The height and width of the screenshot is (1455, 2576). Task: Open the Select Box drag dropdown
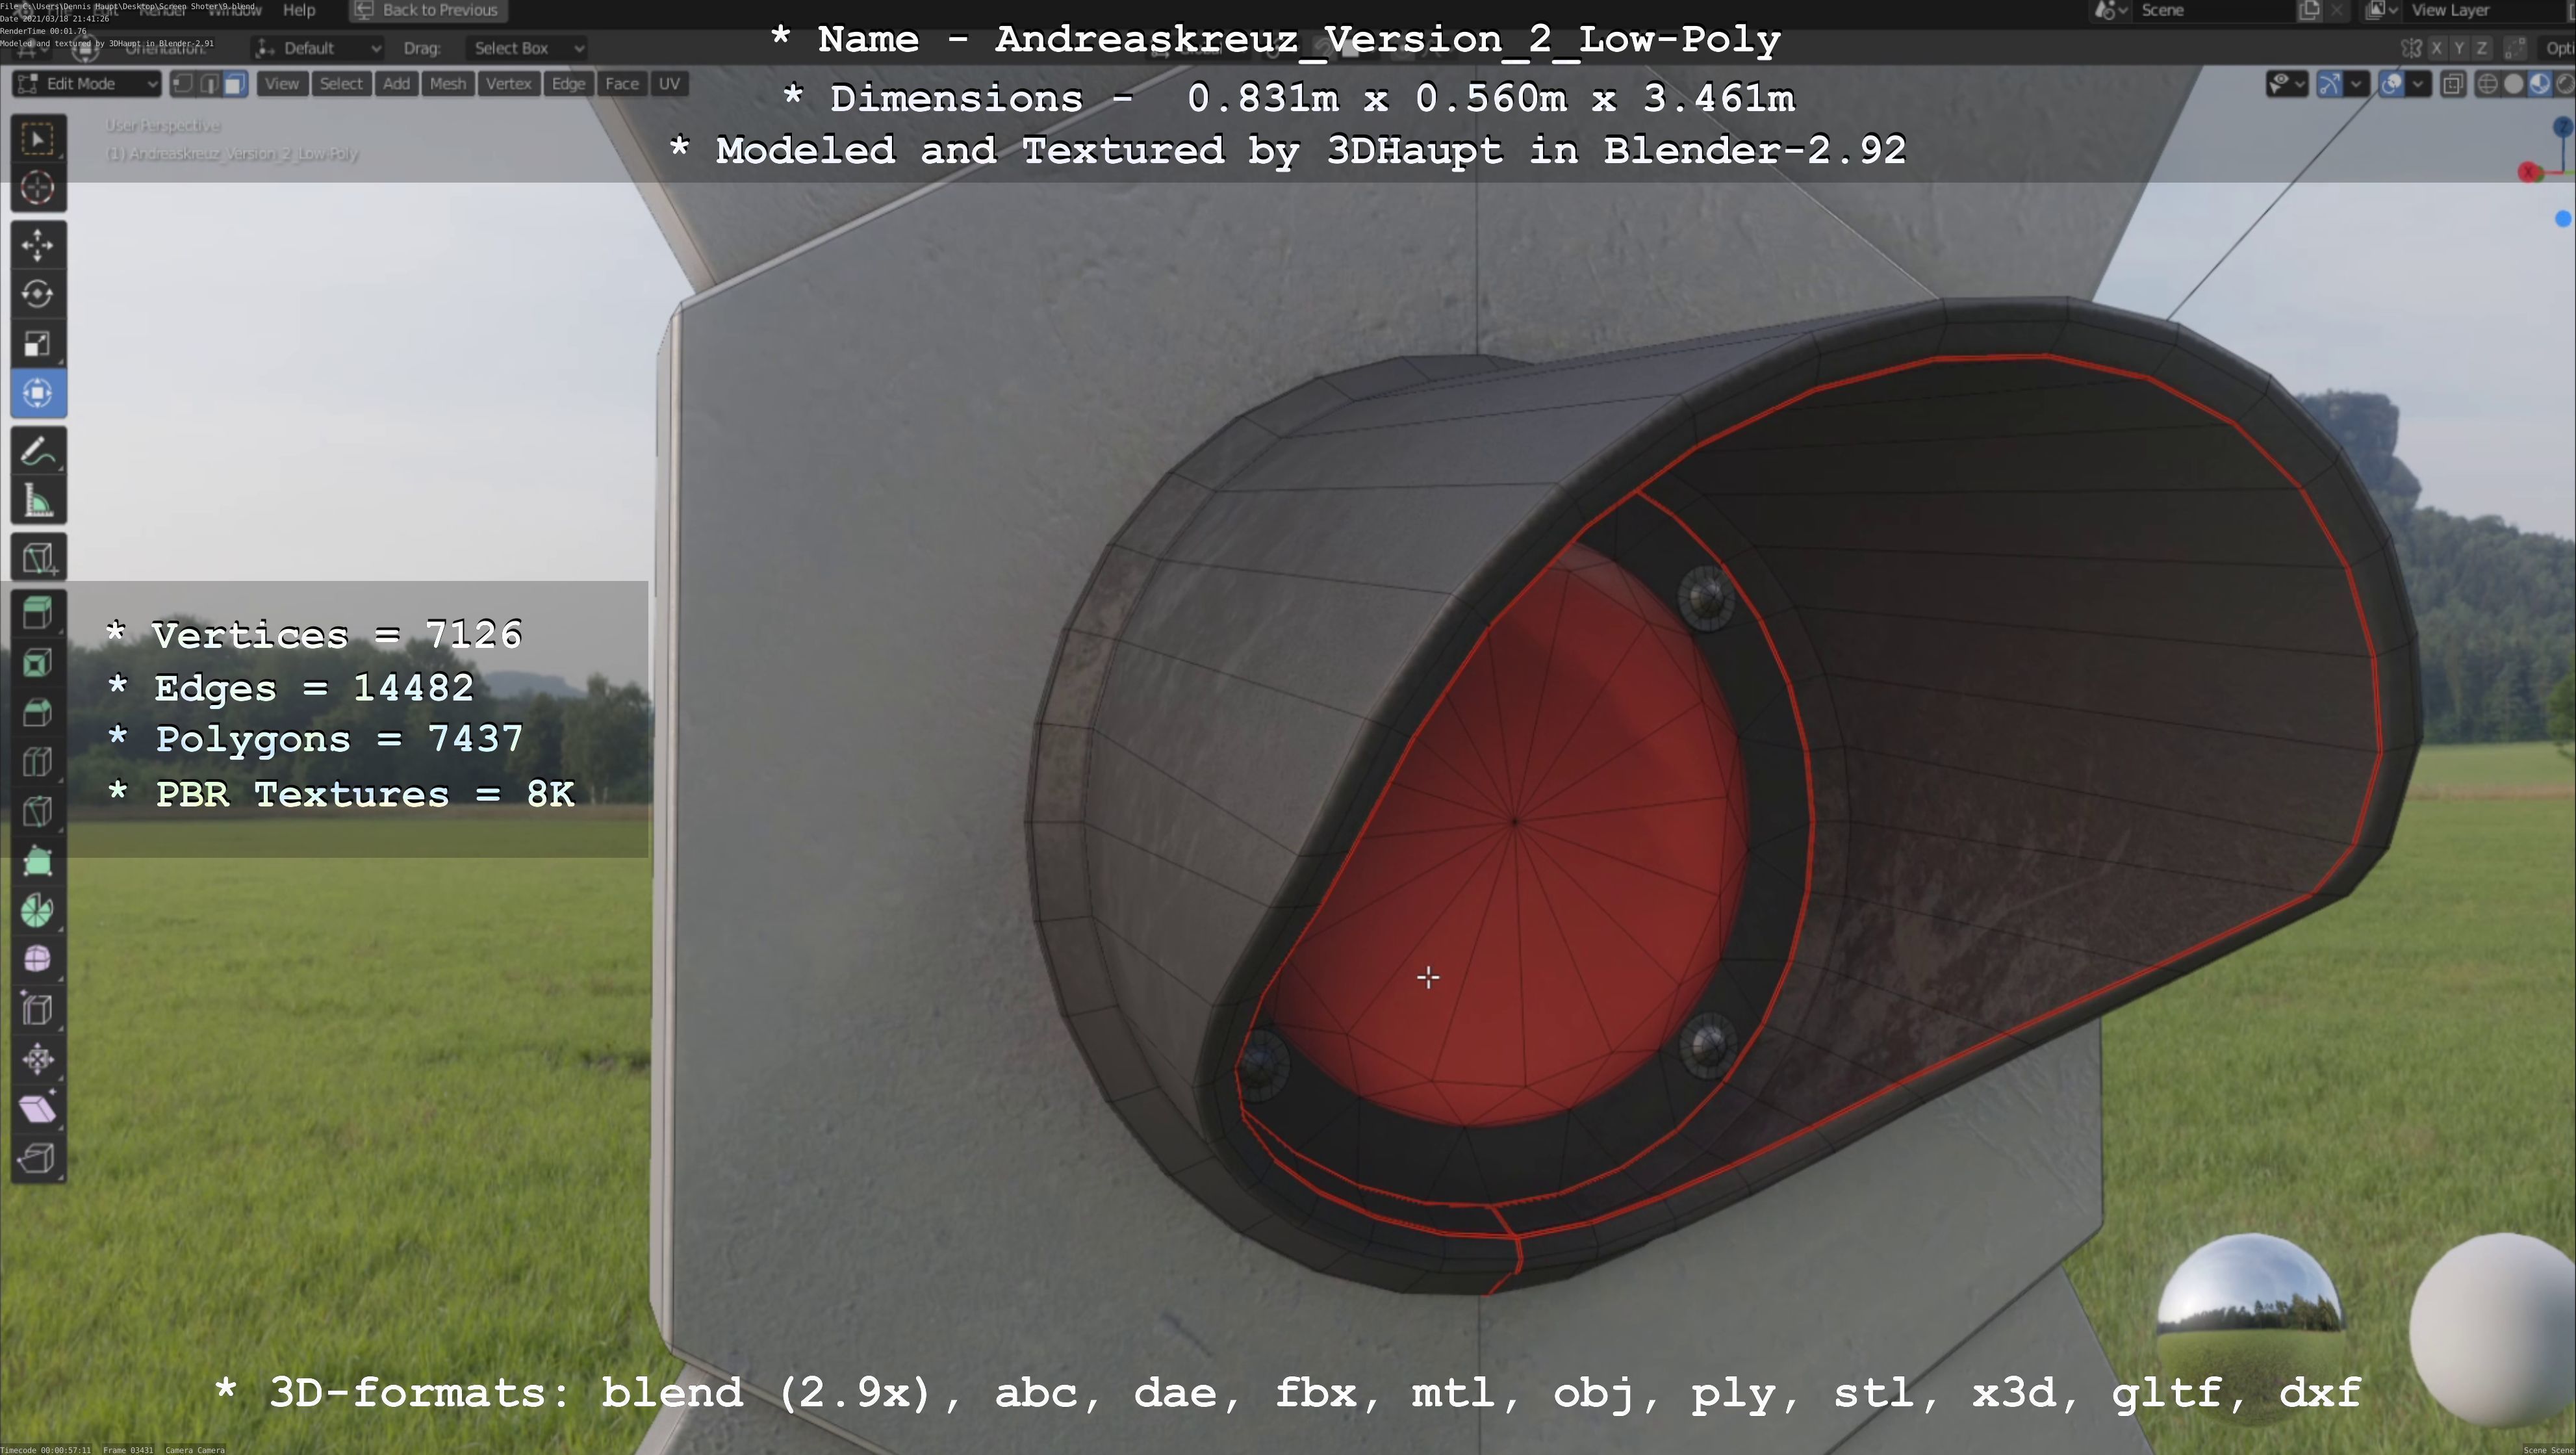[526, 48]
